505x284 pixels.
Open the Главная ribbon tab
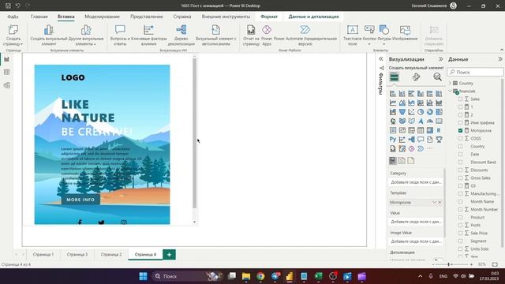(39, 17)
